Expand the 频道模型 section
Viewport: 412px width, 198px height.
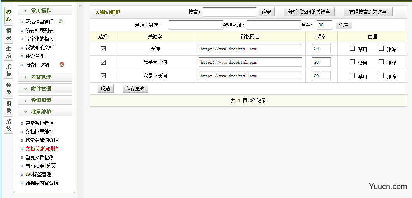(x=44, y=100)
